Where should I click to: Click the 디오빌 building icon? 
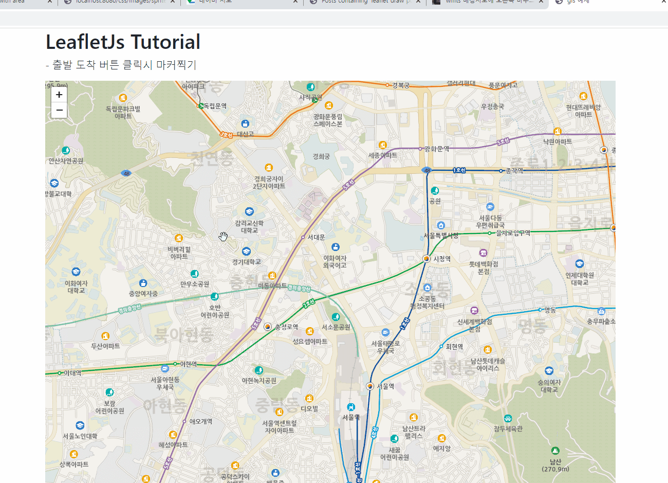[x=309, y=399]
